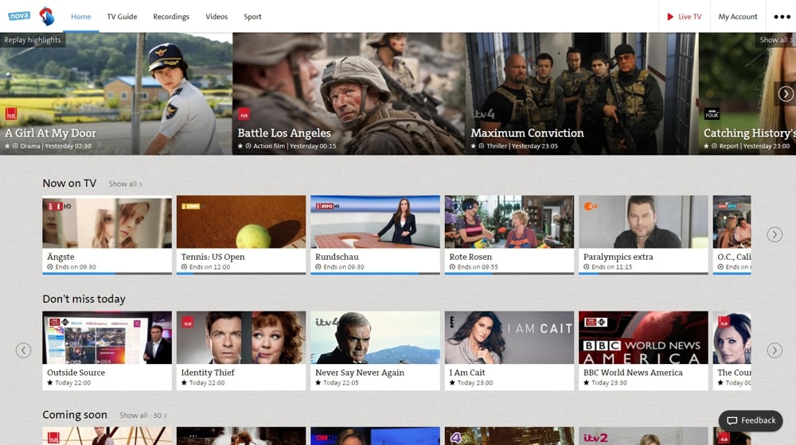This screenshot has height=445, width=796.
Task: Click star icon beside Outside Source time
Action: click(x=49, y=383)
